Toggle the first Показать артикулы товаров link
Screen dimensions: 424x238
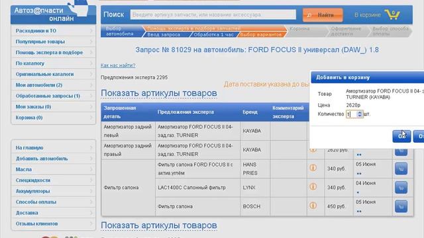click(x=159, y=93)
